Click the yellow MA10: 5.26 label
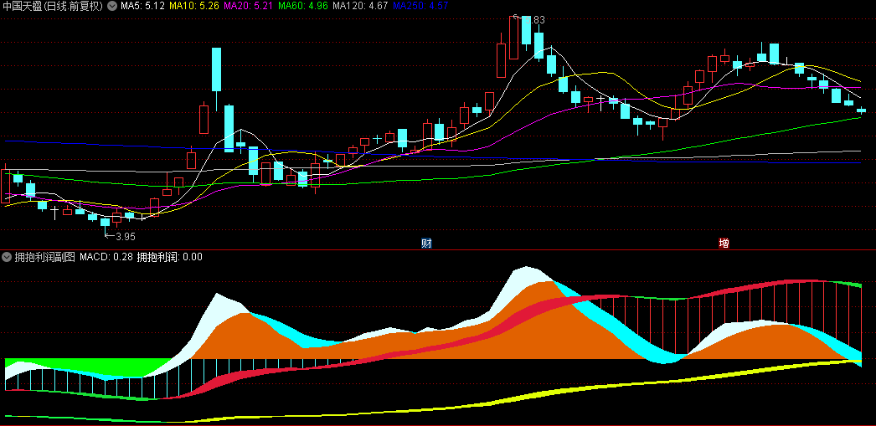 pos(193,6)
